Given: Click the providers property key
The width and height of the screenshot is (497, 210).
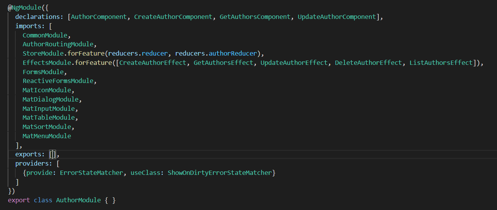Looking at the screenshot, I should click(x=32, y=163).
